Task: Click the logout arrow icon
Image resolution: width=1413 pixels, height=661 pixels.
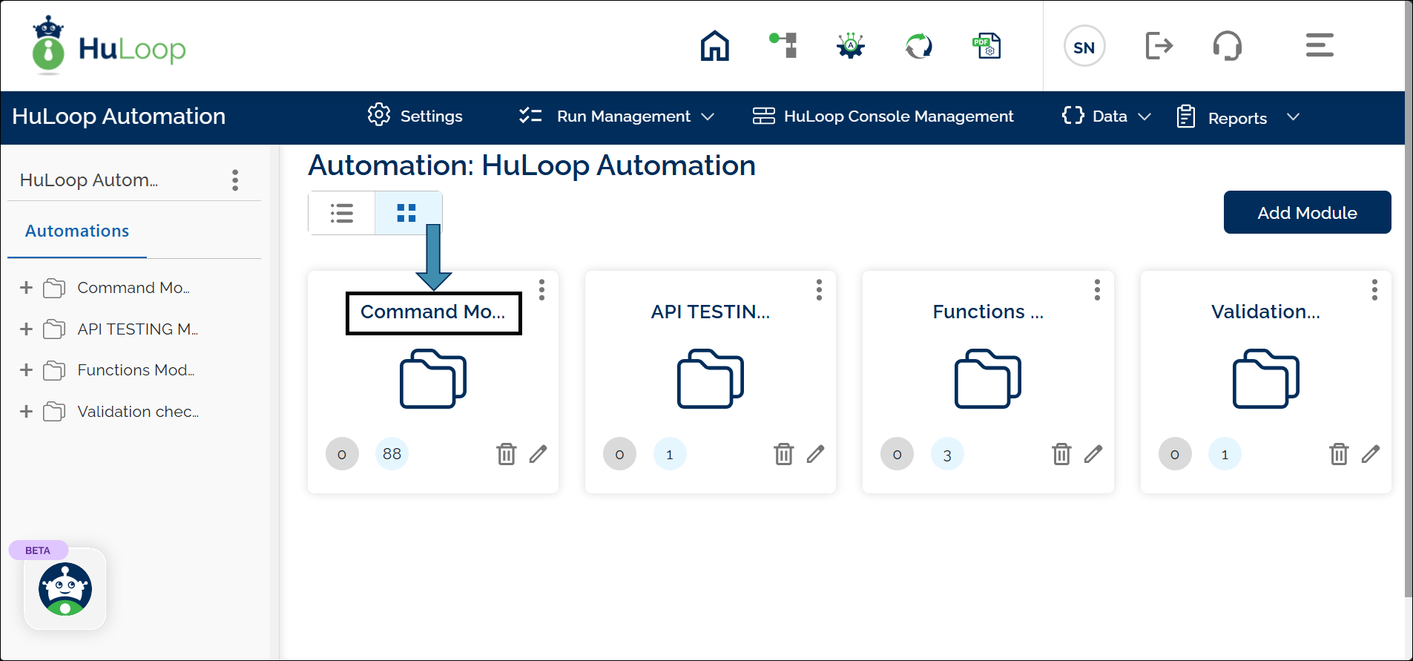Action: 1159,46
